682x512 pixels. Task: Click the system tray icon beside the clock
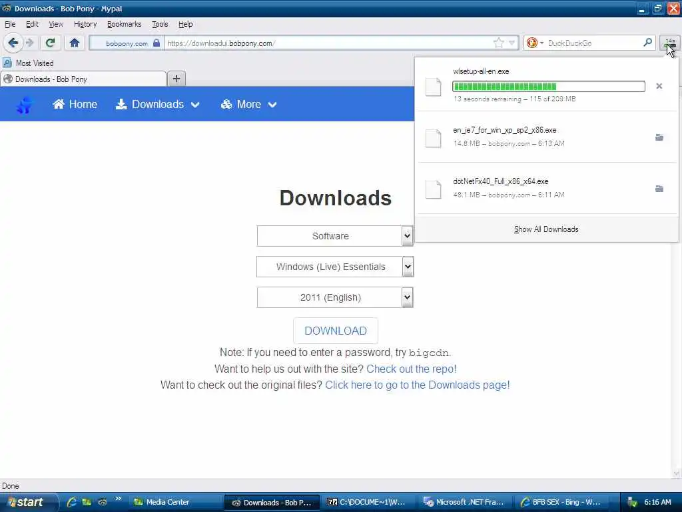[633, 503]
